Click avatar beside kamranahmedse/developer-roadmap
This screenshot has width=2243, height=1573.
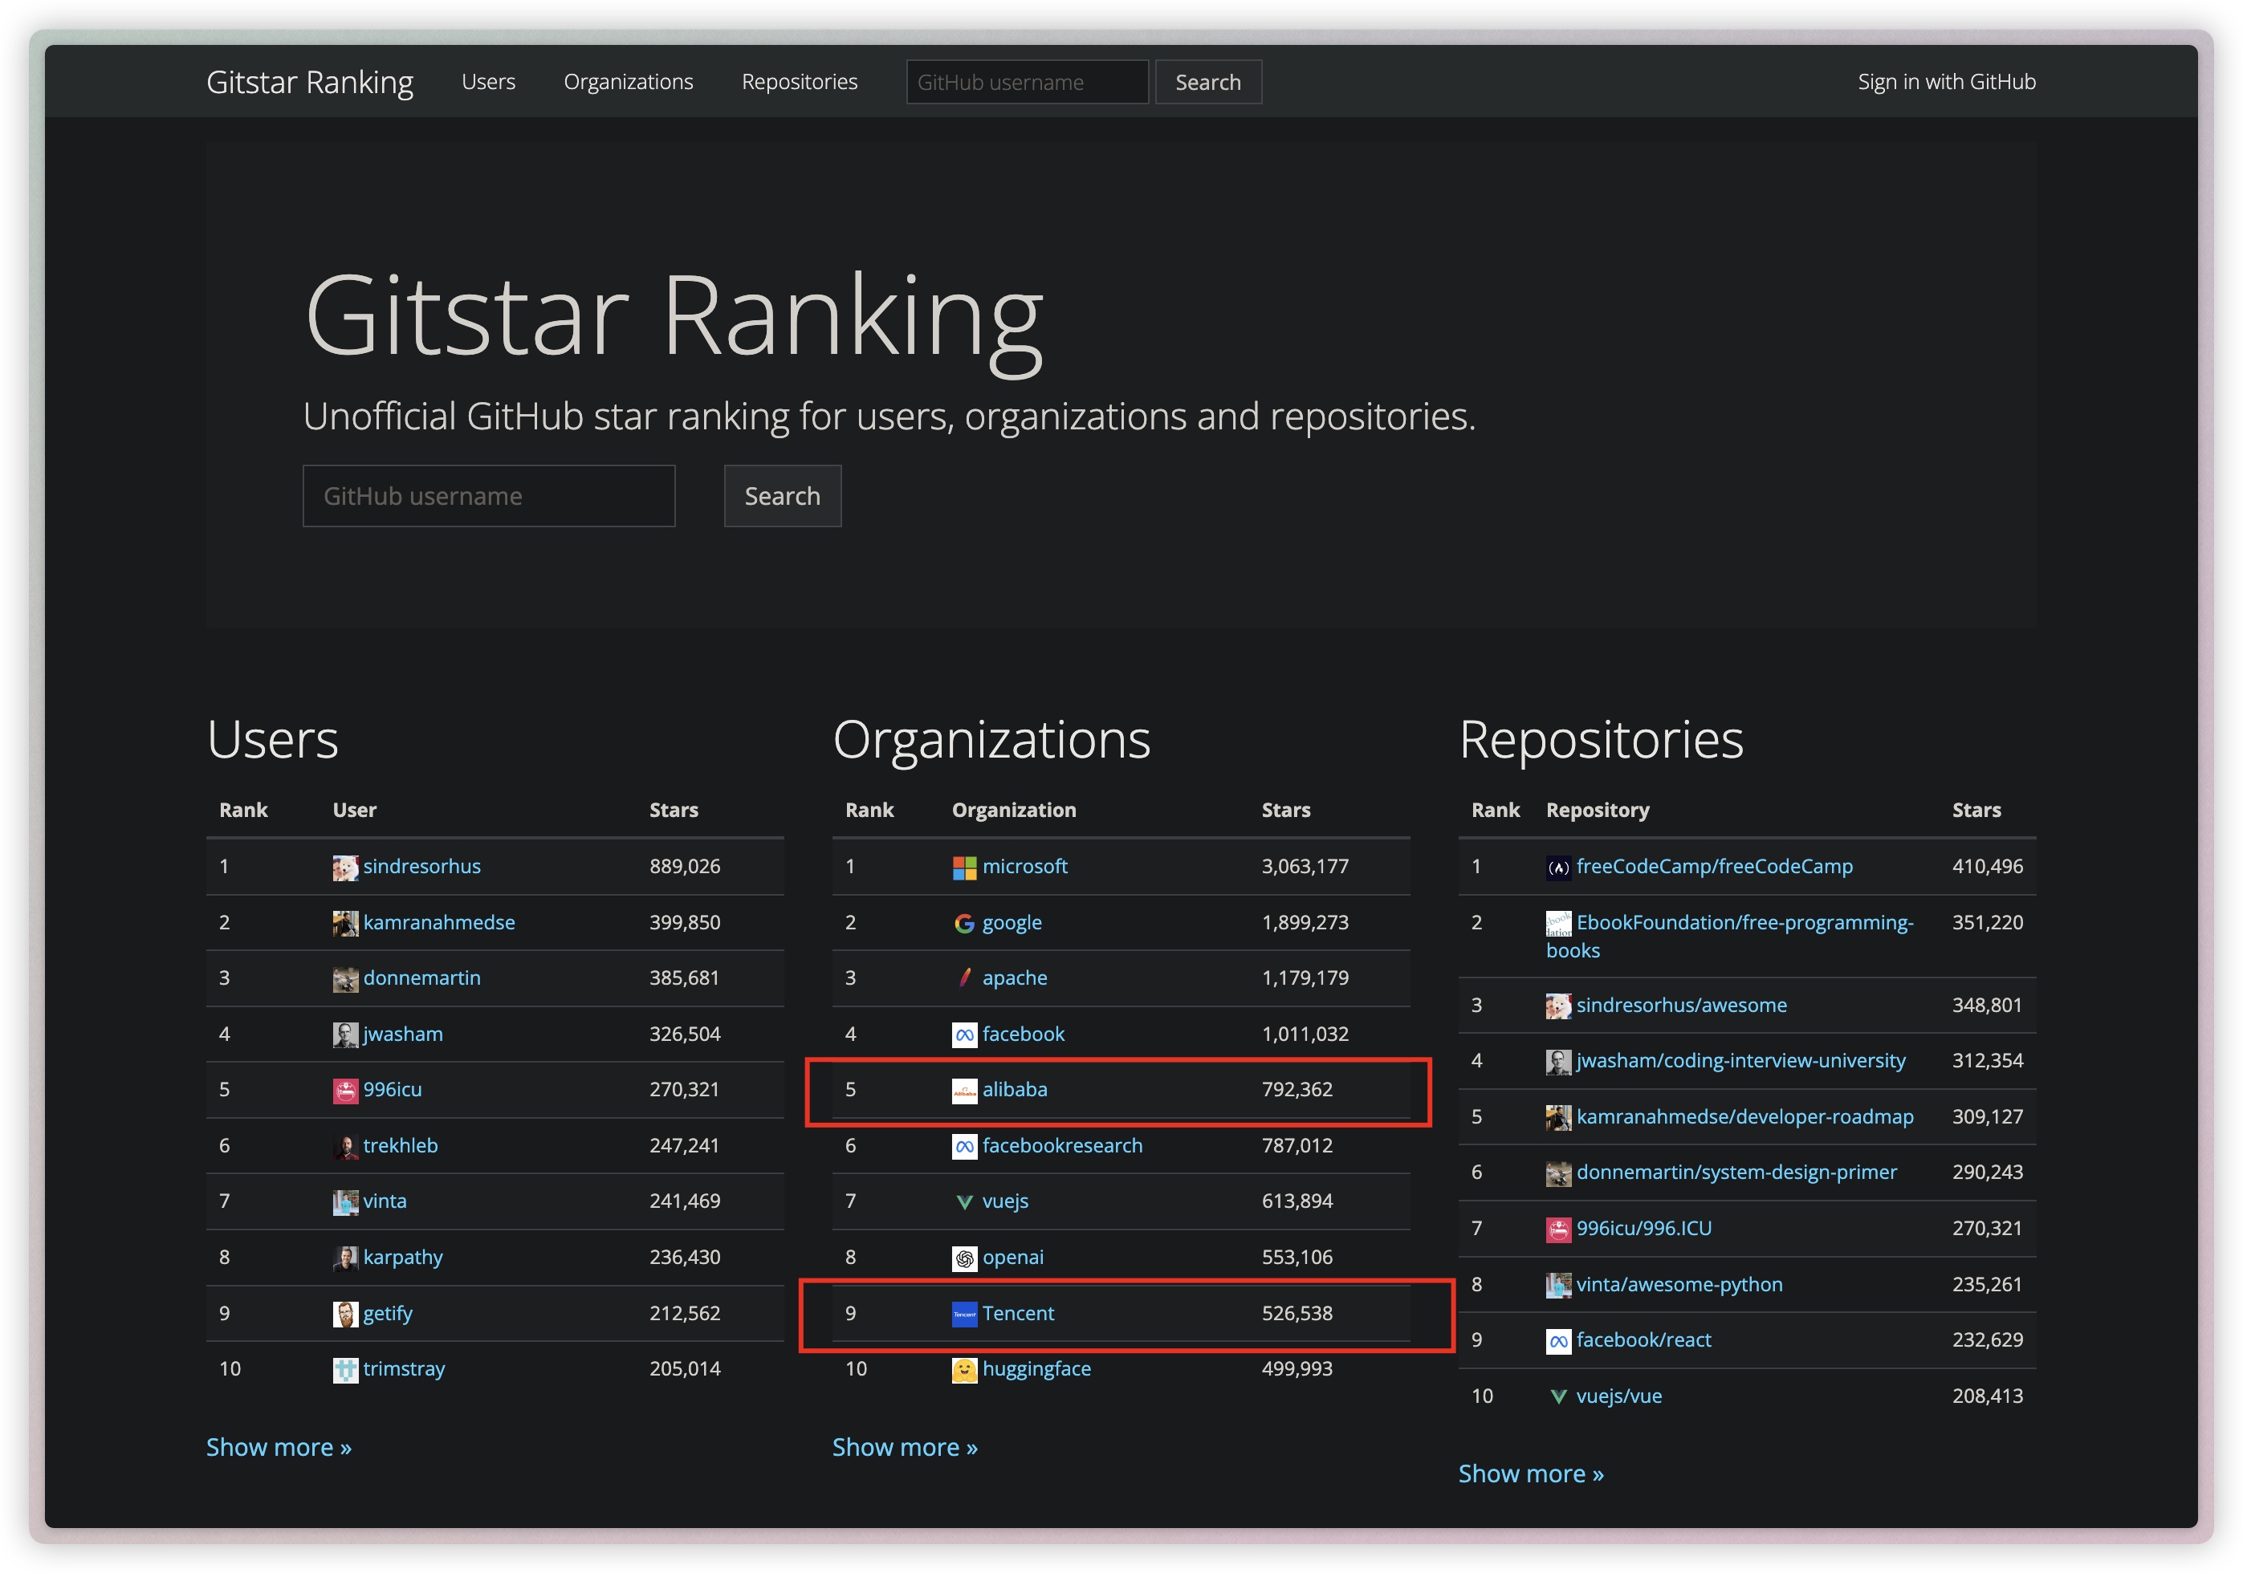pos(1558,1117)
